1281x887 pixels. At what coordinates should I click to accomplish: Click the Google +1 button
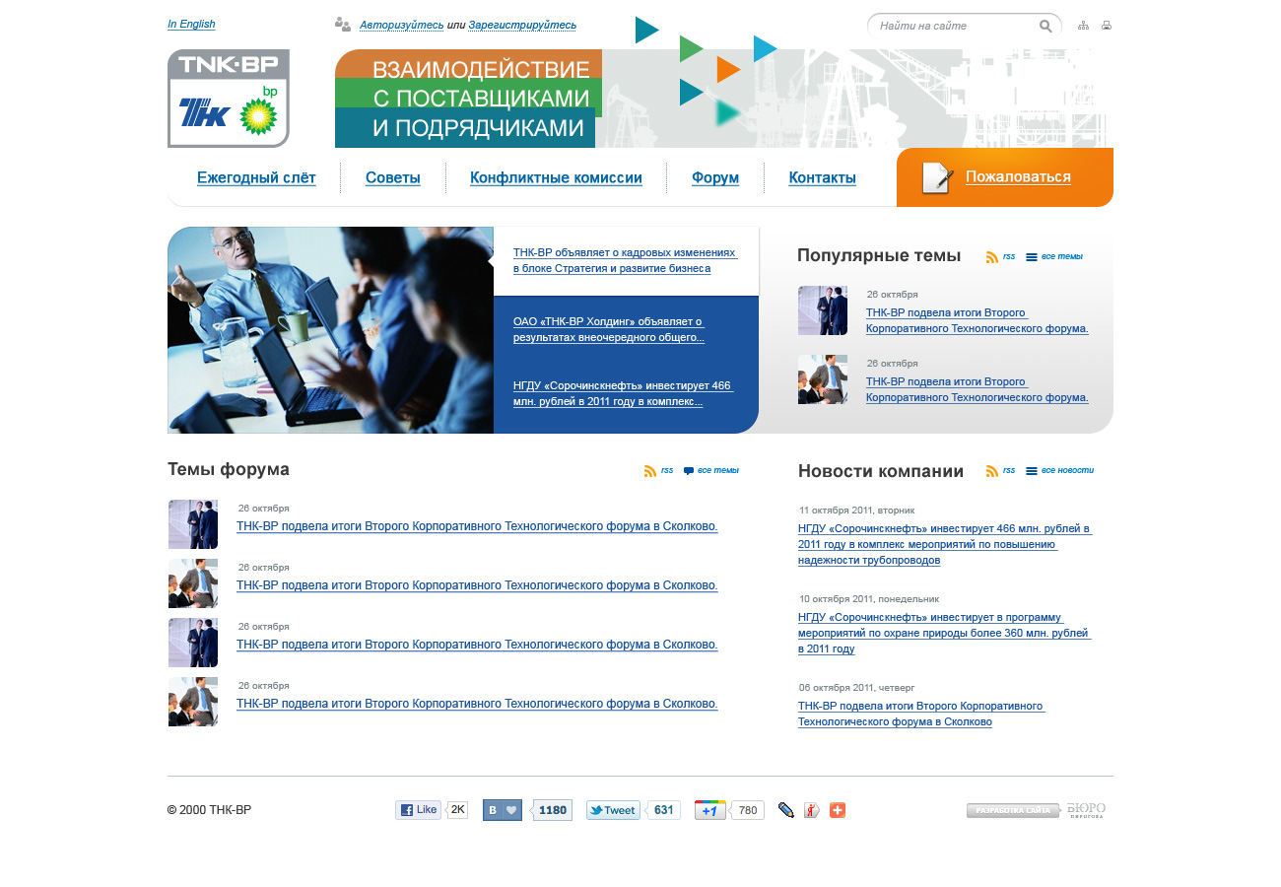tap(709, 810)
